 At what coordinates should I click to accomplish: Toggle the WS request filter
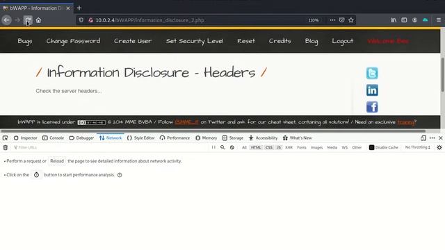point(345,147)
